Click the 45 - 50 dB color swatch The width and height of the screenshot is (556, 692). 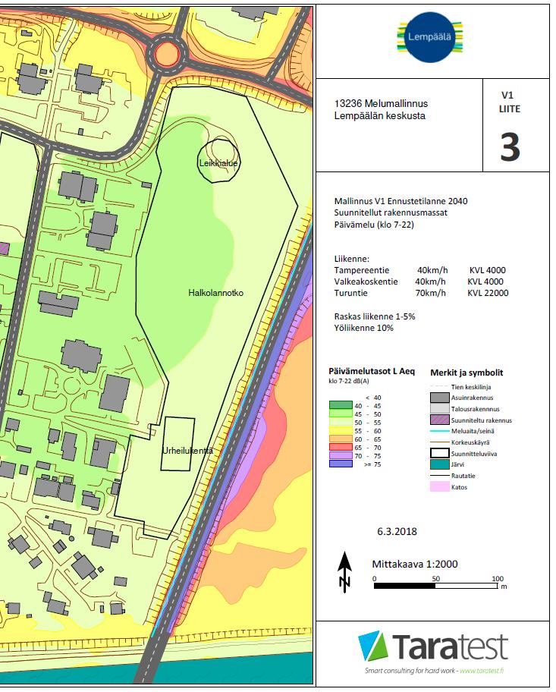pyautogui.click(x=341, y=414)
